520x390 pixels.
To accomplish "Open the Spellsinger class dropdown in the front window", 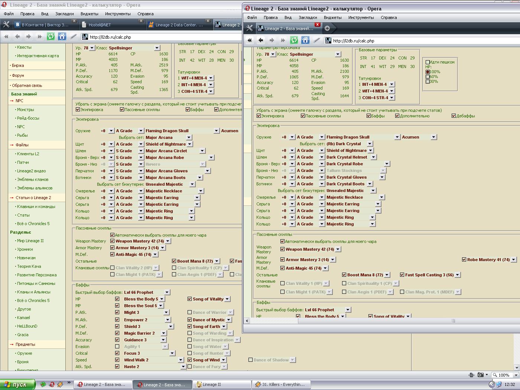I will click(338, 54).
